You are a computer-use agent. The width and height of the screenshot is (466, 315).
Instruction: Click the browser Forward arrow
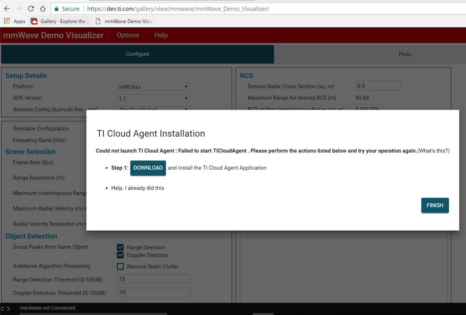click(19, 9)
